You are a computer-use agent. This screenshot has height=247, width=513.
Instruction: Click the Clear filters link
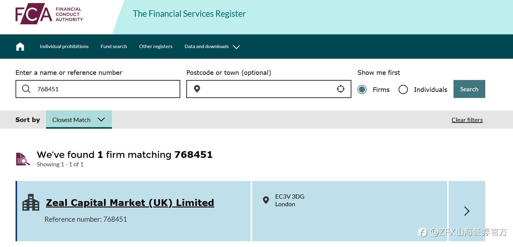(467, 120)
